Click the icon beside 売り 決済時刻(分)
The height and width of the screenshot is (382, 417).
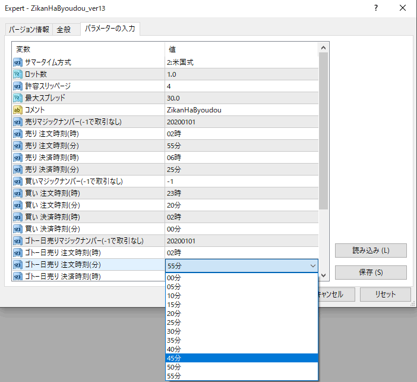pyautogui.click(x=18, y=170)
